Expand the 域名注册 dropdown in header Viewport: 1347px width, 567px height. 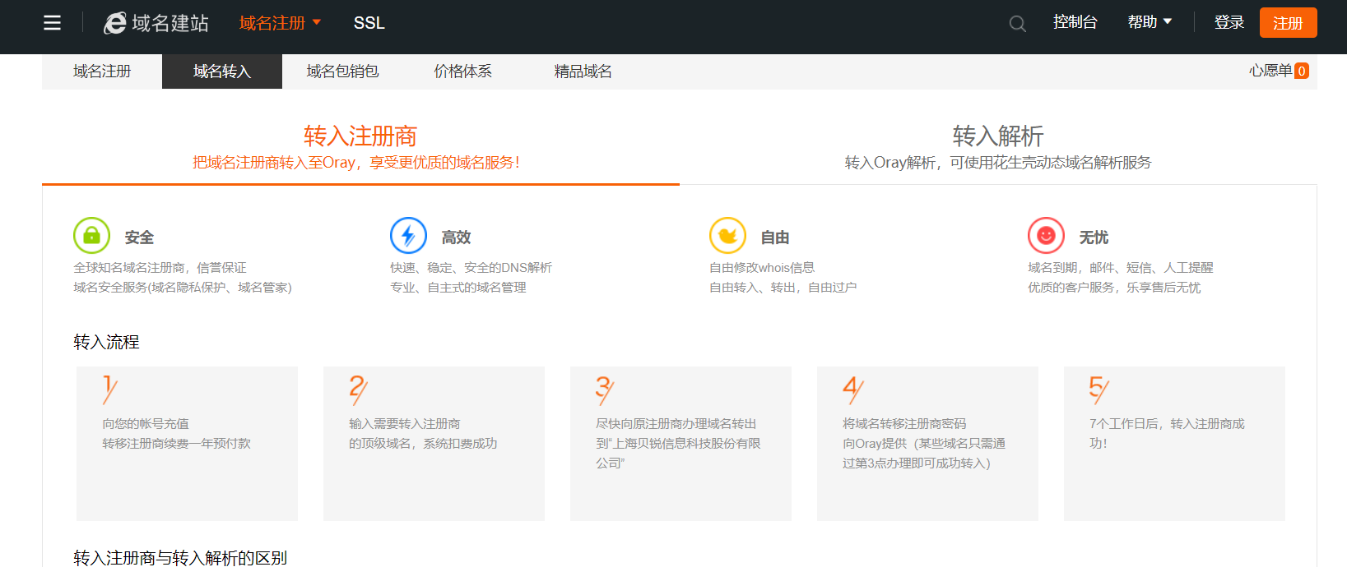click(280, 23)
